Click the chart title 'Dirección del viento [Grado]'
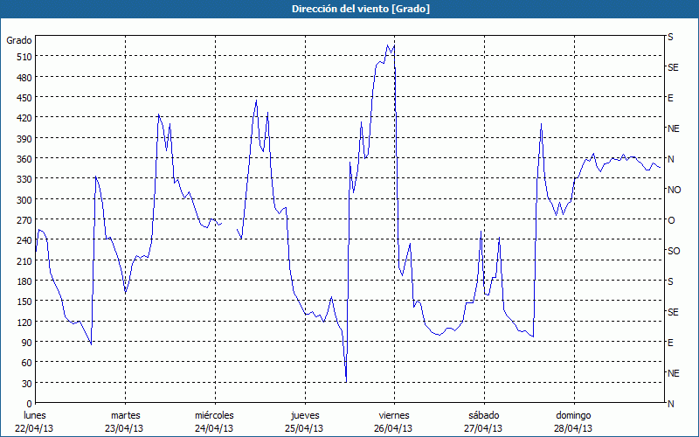The image size is (699, 437). (349, 8)
